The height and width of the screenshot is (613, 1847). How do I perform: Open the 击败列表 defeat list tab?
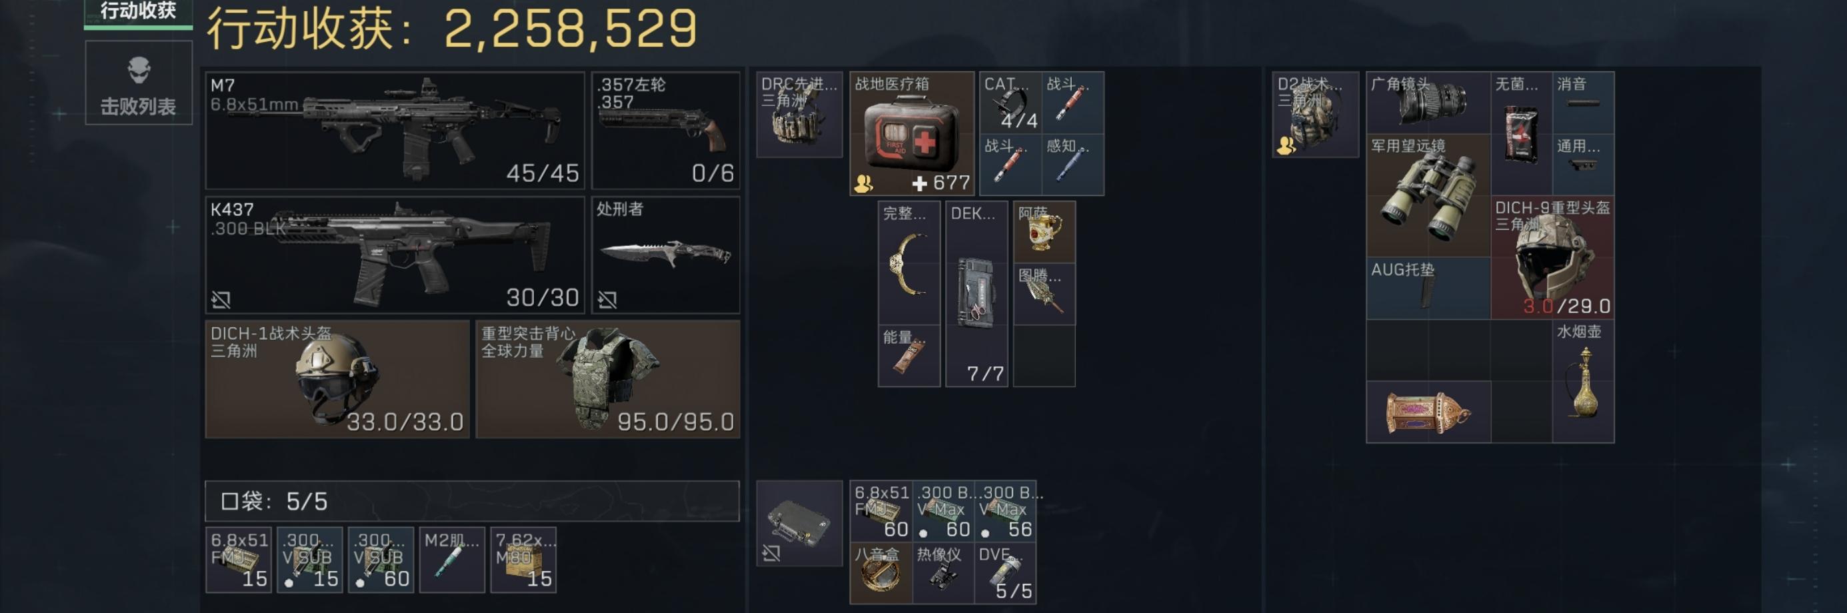pos(139,83)
